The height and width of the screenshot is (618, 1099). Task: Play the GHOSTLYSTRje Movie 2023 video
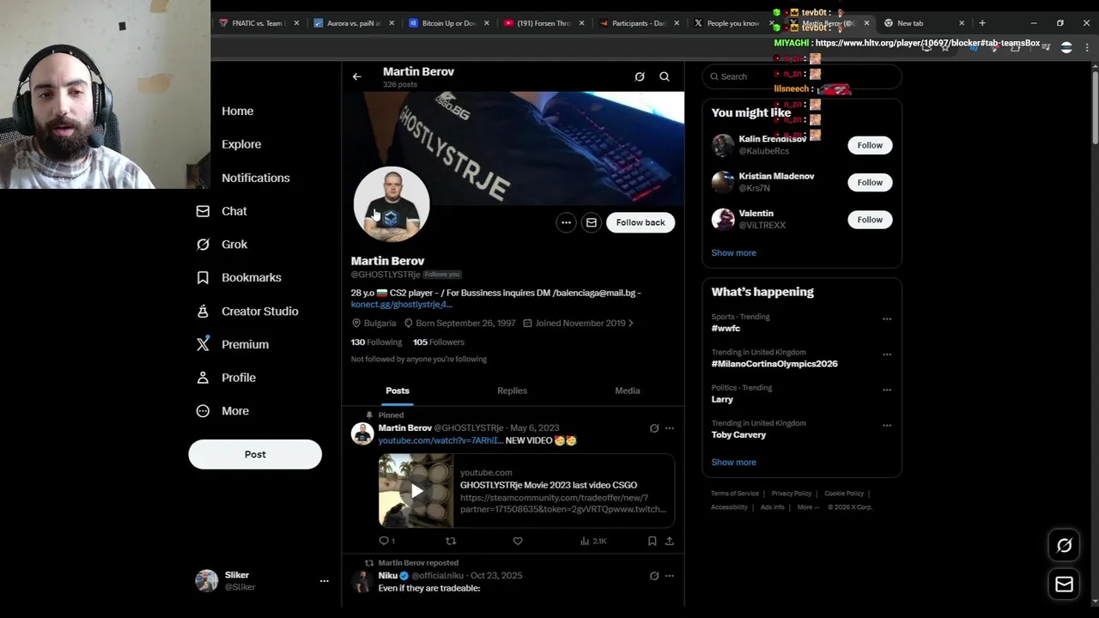pyautogui.click(x=416, y=491)
